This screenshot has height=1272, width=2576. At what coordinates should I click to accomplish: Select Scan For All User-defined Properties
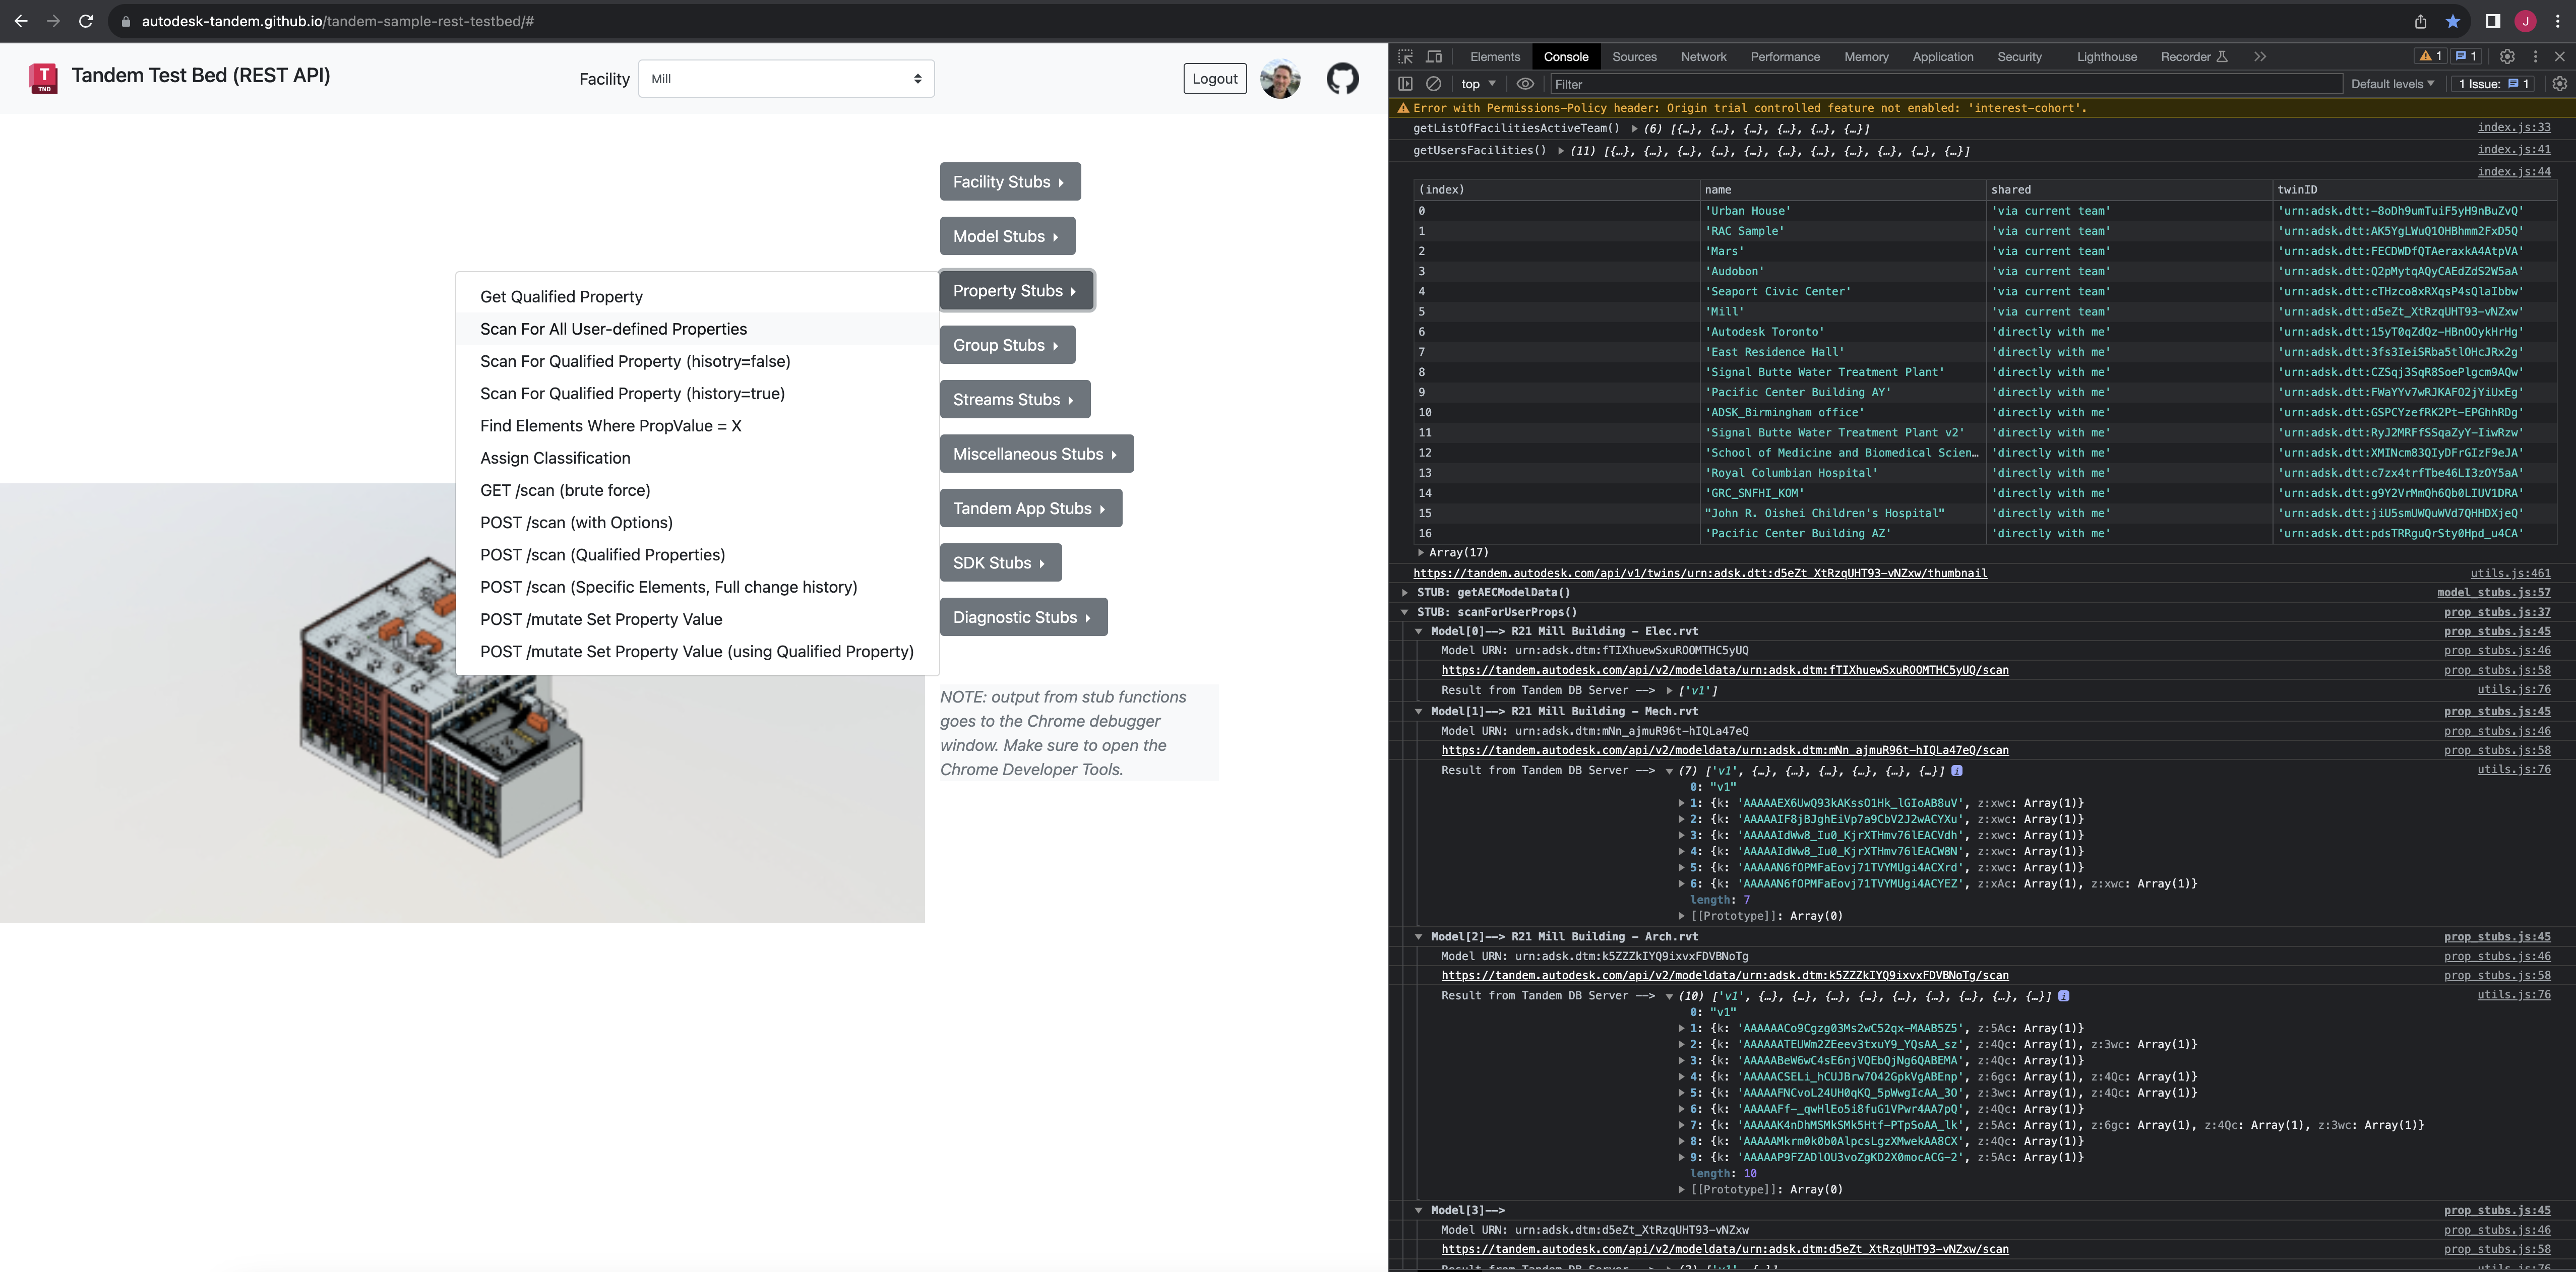[613, 329]
